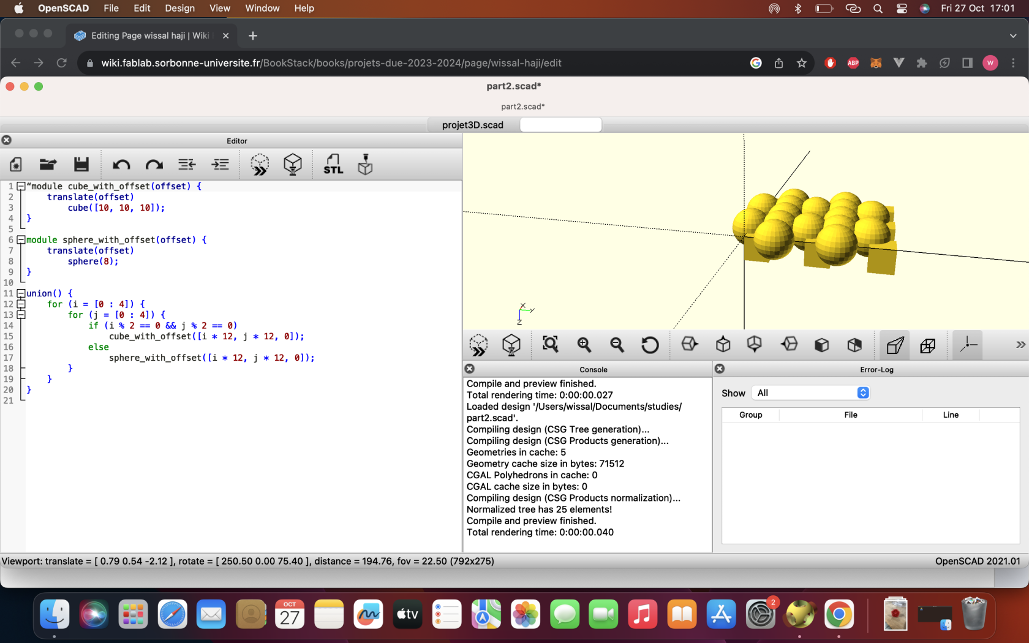This screenshot has width=1029, height=643.
Task: Expand the viewer toolbar overflow chevron
Action: coord(1020,345)
